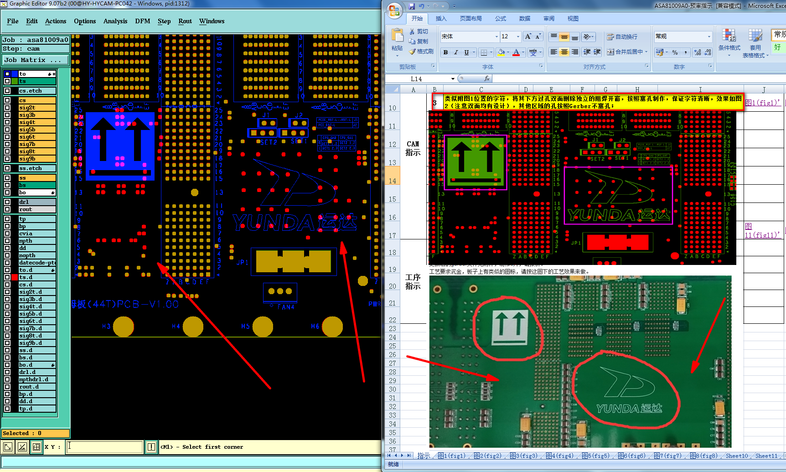Open the Name Box dropdown arrow
This screenshot has width=786, height=472.
pos(453,79)
